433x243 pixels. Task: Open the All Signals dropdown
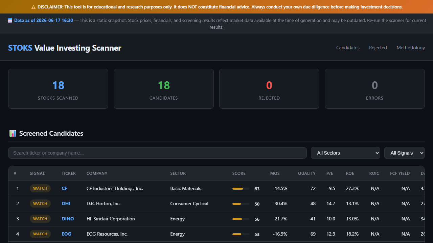tap(405, 153)
